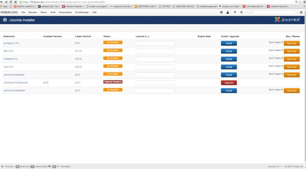The height and width of the screenshot is (169, 306).
Task: Install the Ad Agency Pro extension
Action: (229, 43)
